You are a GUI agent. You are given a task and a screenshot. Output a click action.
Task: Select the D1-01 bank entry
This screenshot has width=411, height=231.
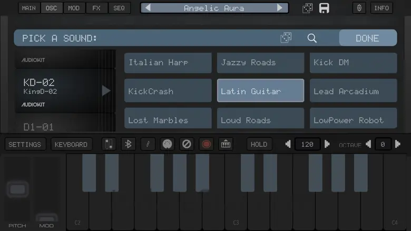pos(65,123)
